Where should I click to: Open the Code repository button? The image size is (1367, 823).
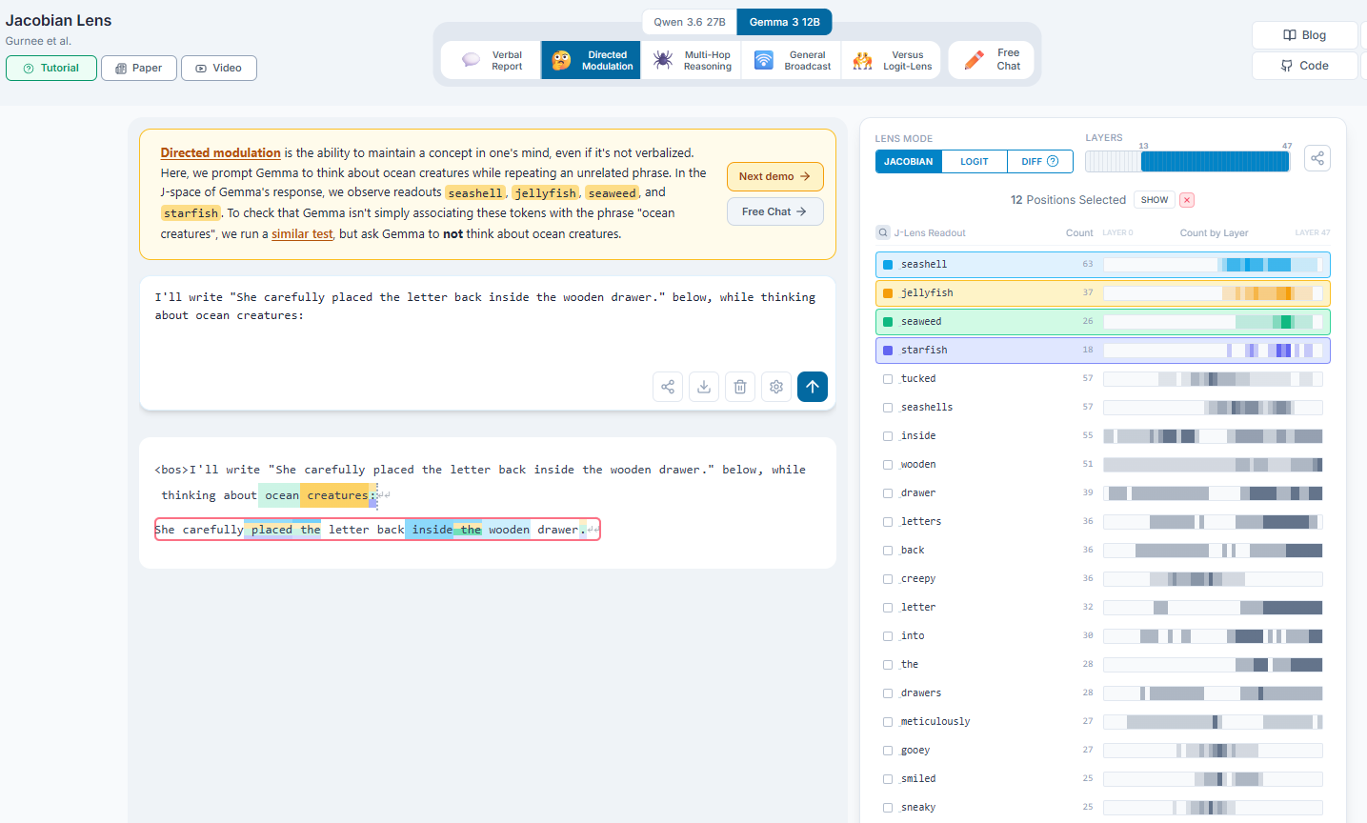point(1304,66)
